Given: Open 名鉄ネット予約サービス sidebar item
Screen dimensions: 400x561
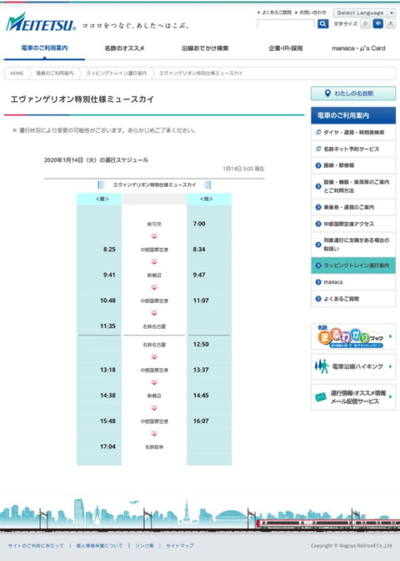Looking at the screenshot, I should (353, 149).
